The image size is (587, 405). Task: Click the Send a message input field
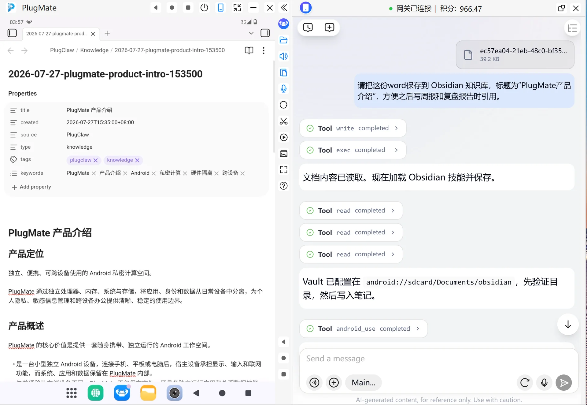tap(439, 359)
